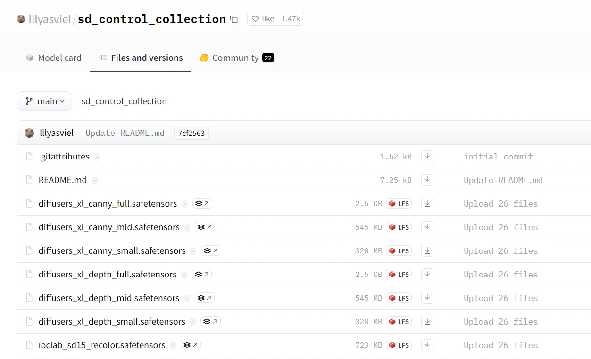Open the Community tab

click(236, 58)
